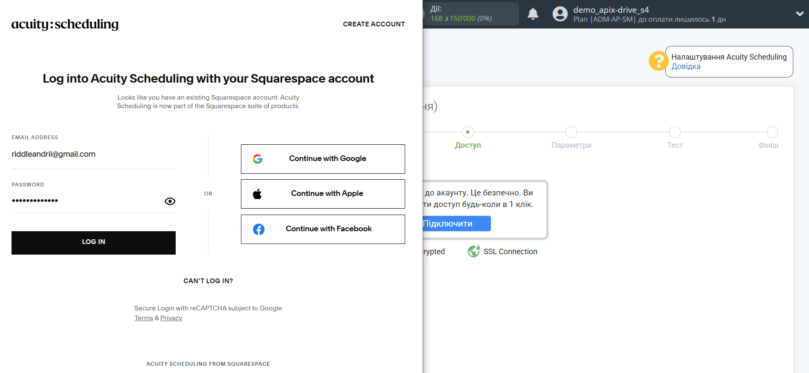Toggle password visibility eye icon

tap(170, 201)
